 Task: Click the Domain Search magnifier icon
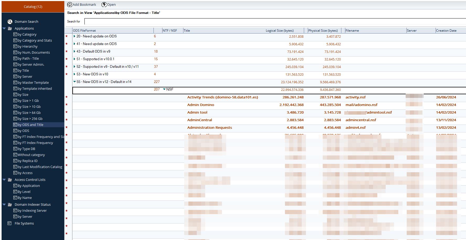coord(10,22)
